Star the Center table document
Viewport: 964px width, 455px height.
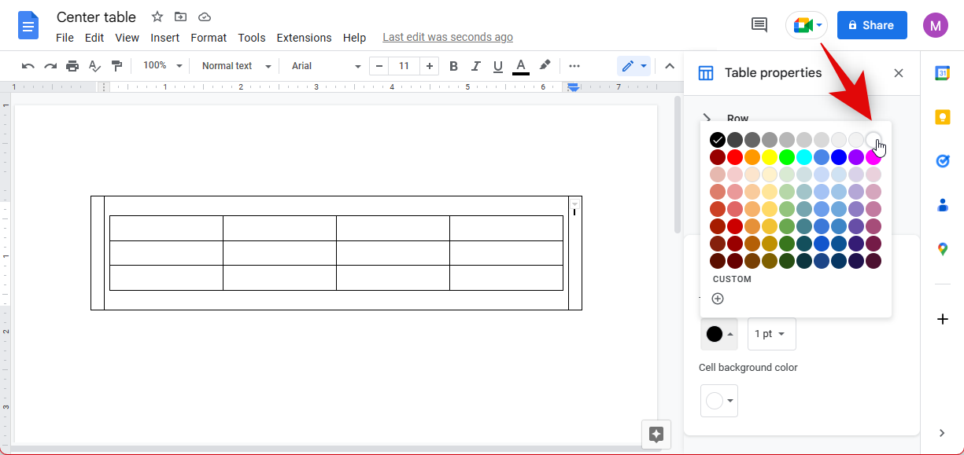[x=157, y=17]
